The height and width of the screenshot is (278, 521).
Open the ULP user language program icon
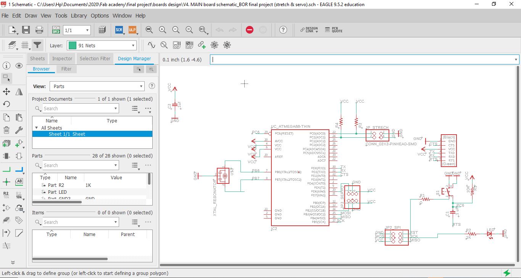click(132, 30)
